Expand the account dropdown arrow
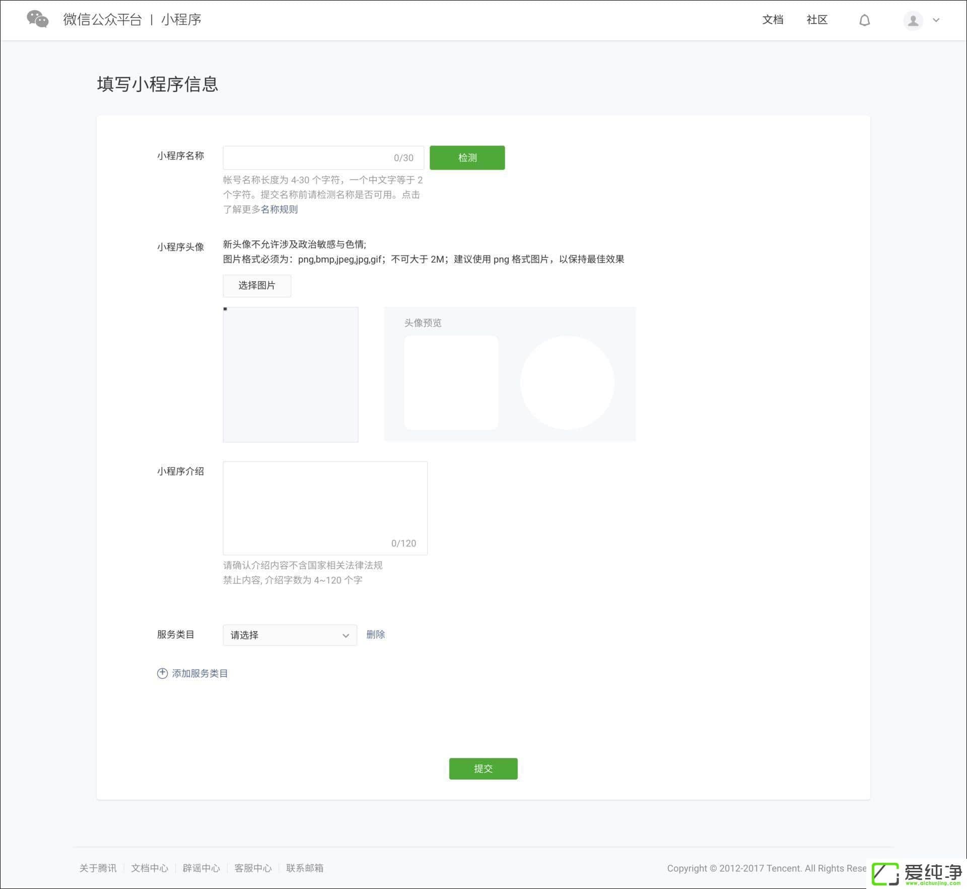 936,21
